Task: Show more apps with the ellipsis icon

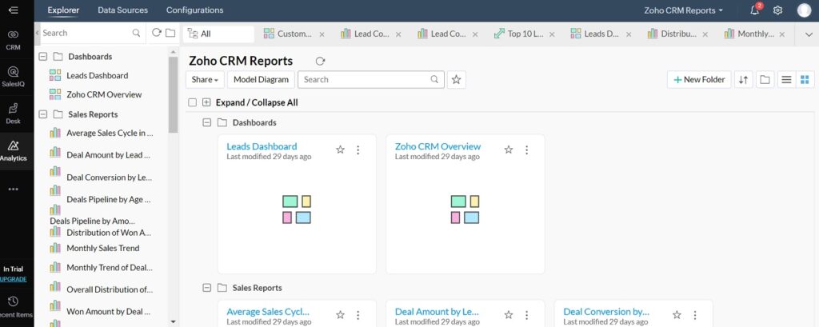Action: (x=14, y=189)
